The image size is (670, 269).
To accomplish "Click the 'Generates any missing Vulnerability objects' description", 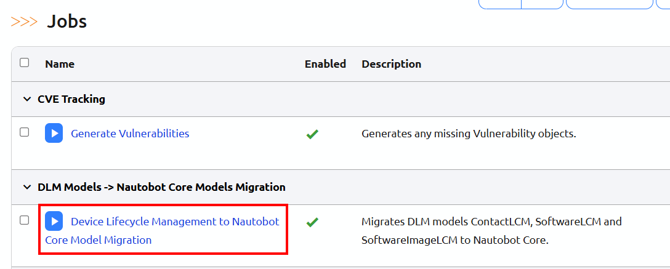I will (x=469, y=133).
